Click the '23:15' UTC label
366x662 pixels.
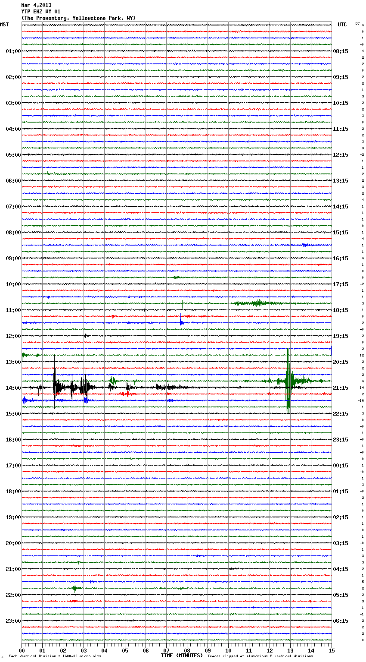tap(341, 440)
